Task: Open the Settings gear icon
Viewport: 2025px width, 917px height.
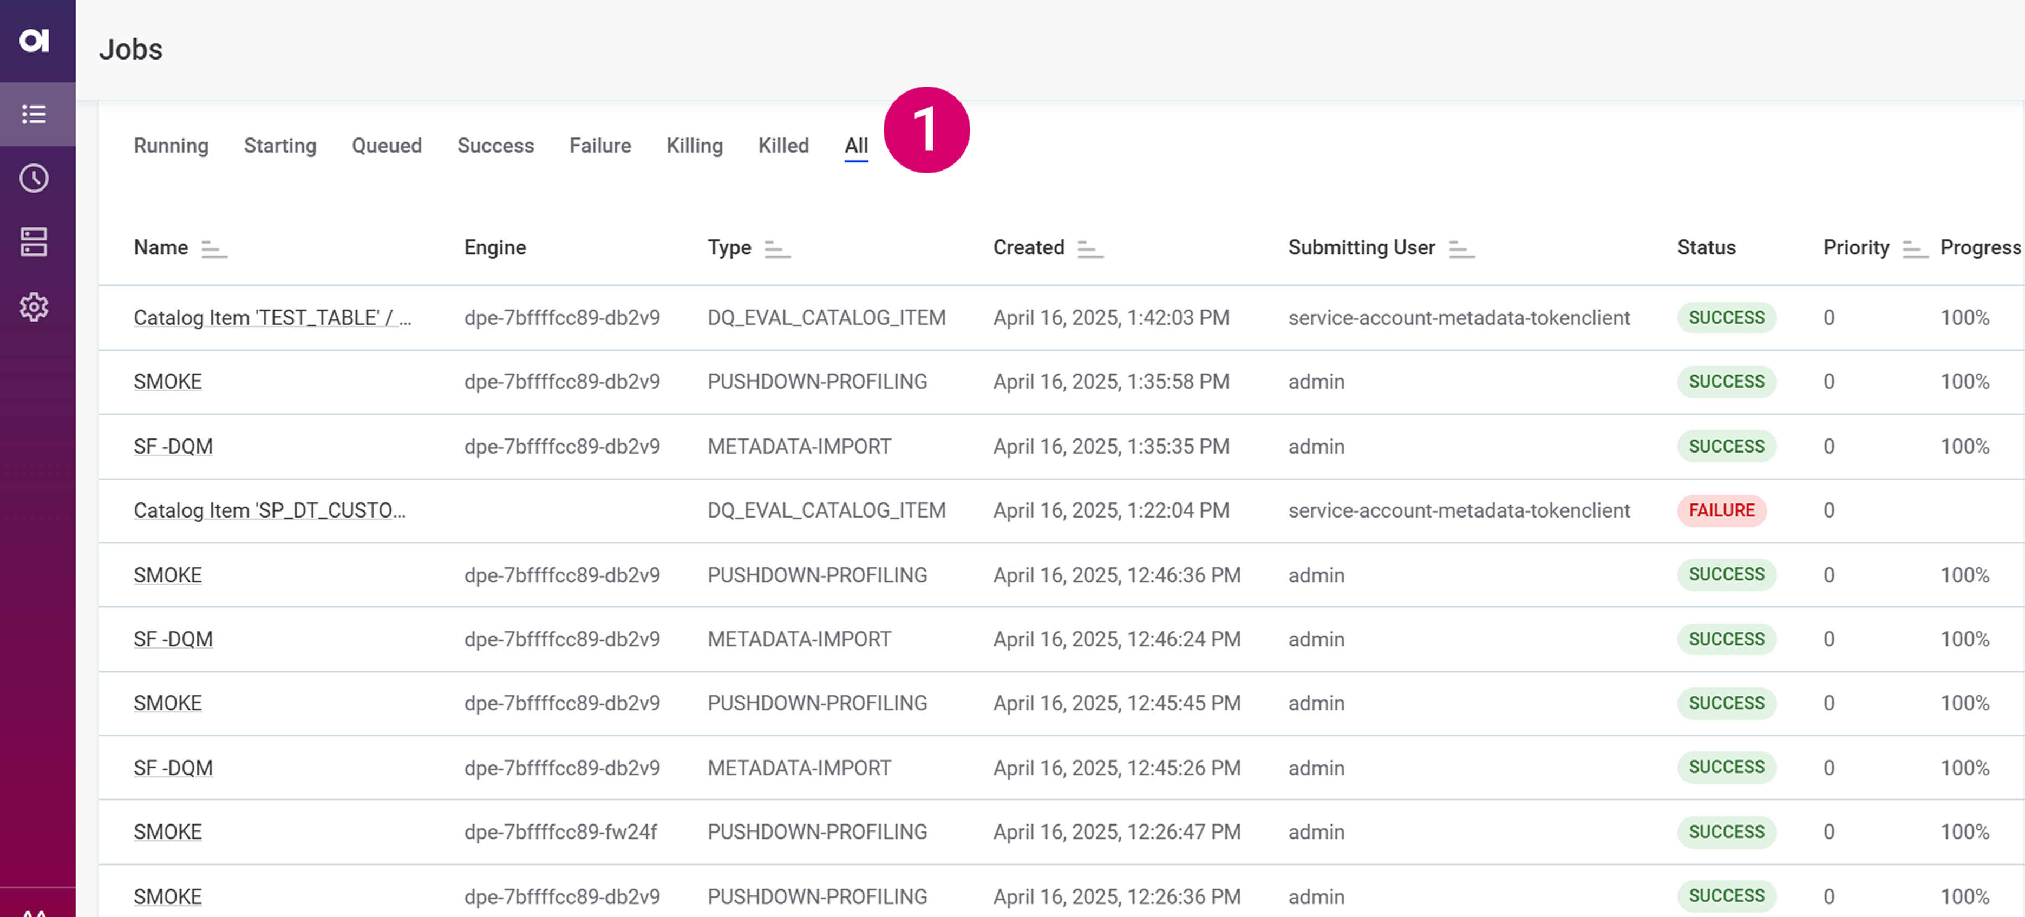Action: click(35, 306)
